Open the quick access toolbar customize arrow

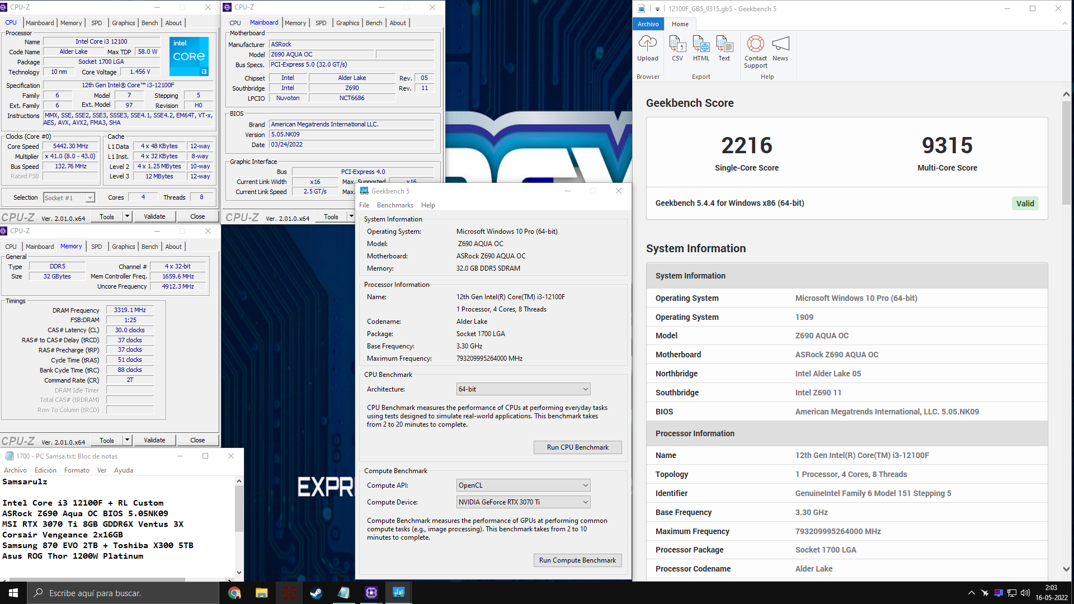point(657,9)
